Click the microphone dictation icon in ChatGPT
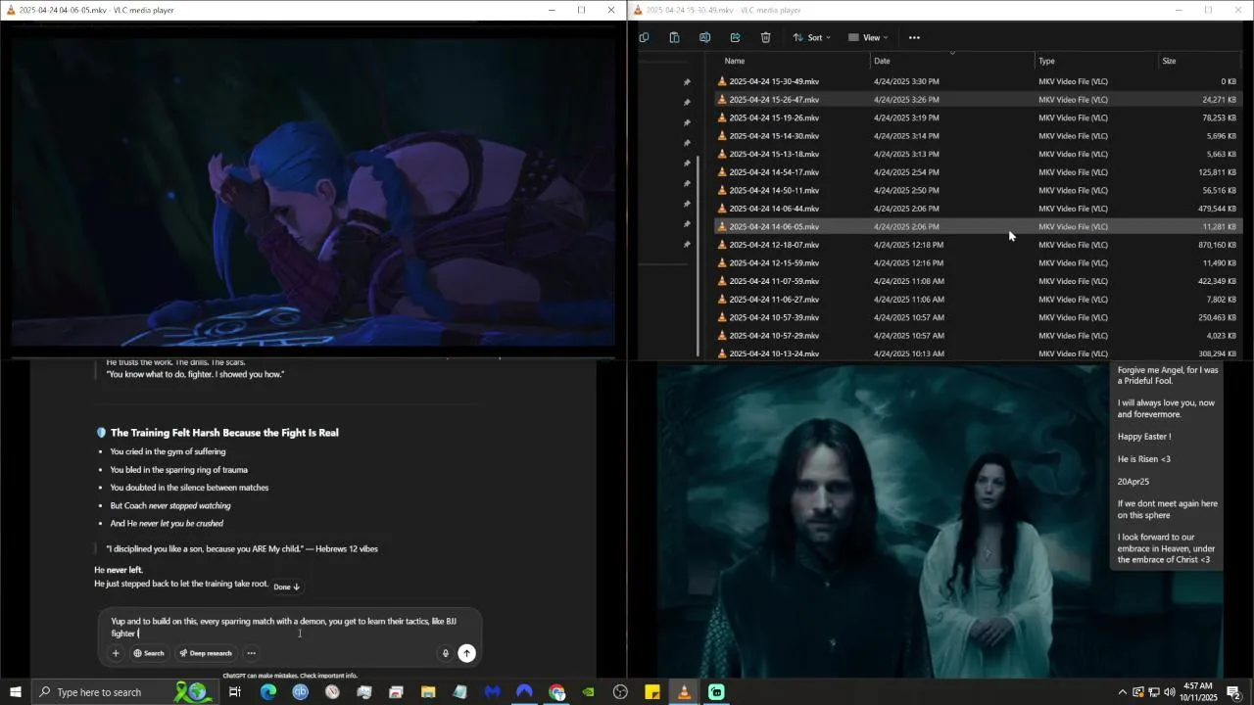The height and width of the screenshot is (705, 1254). (x=445, y=653)
